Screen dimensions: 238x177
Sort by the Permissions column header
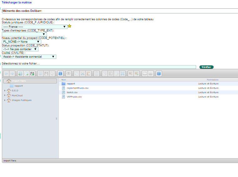(213, 80)
